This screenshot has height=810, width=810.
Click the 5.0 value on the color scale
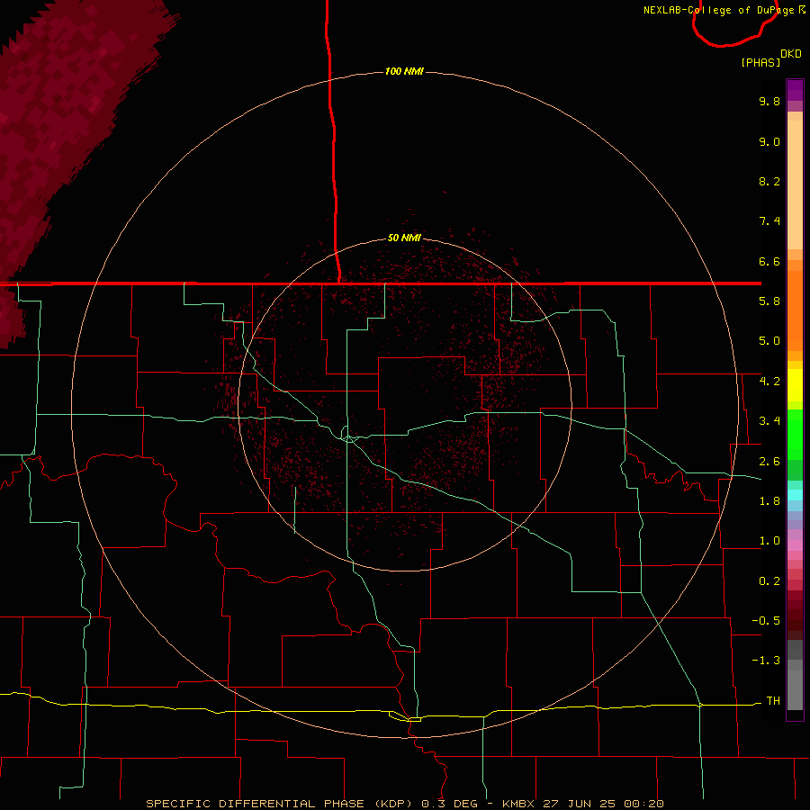pos(769,341)
